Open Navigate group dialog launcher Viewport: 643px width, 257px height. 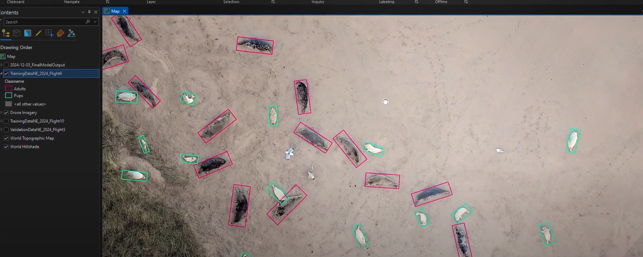pos(107,2)
